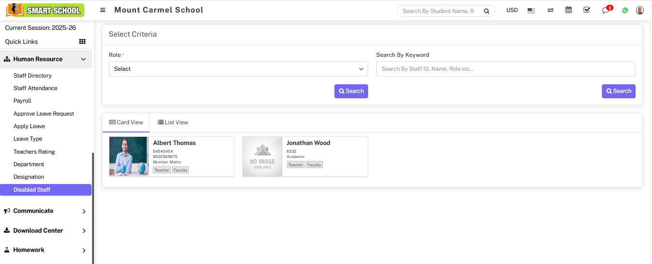Screen dimensions: 652x264
Task: Switch to List View tab
Action: click(173, 122)
